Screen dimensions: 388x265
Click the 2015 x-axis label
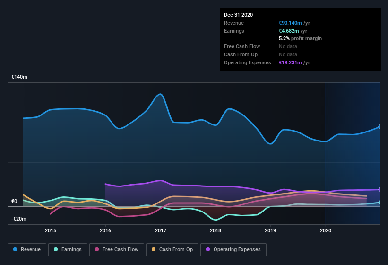click(51, 230)
